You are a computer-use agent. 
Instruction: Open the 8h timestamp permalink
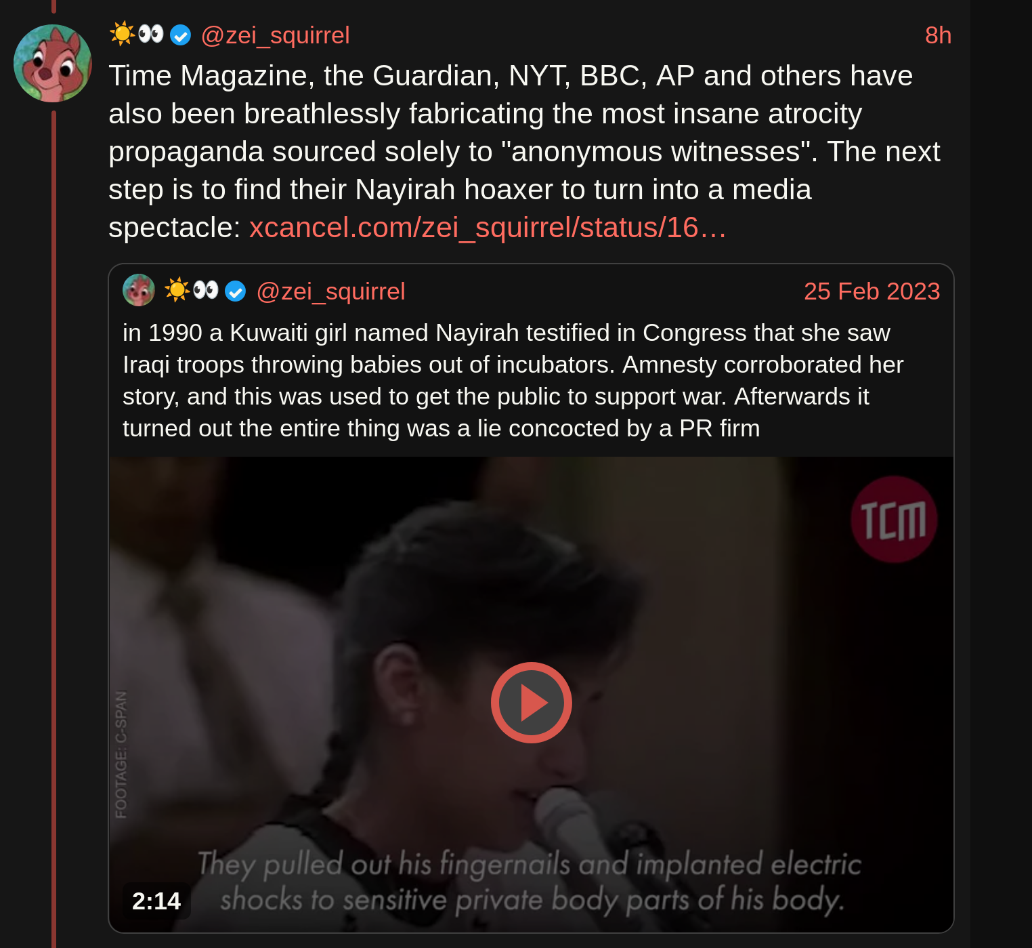pyautogui.click(x=938, y=35)
